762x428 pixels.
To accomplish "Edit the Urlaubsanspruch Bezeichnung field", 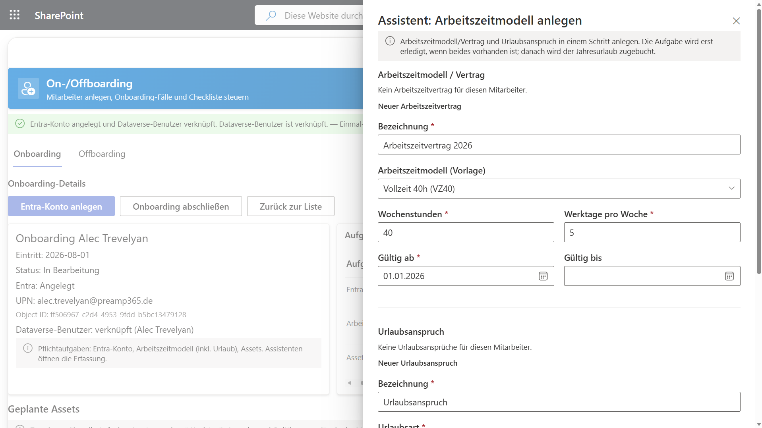I will [x=559, y=402].
